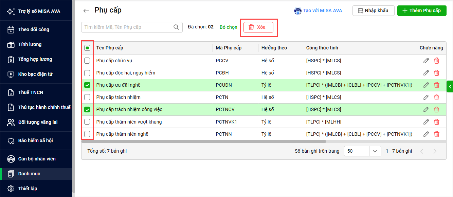Click the Xóa button for selected rows
The width and height of the screenshot is (453, 197).
click(x=258, y=27)
